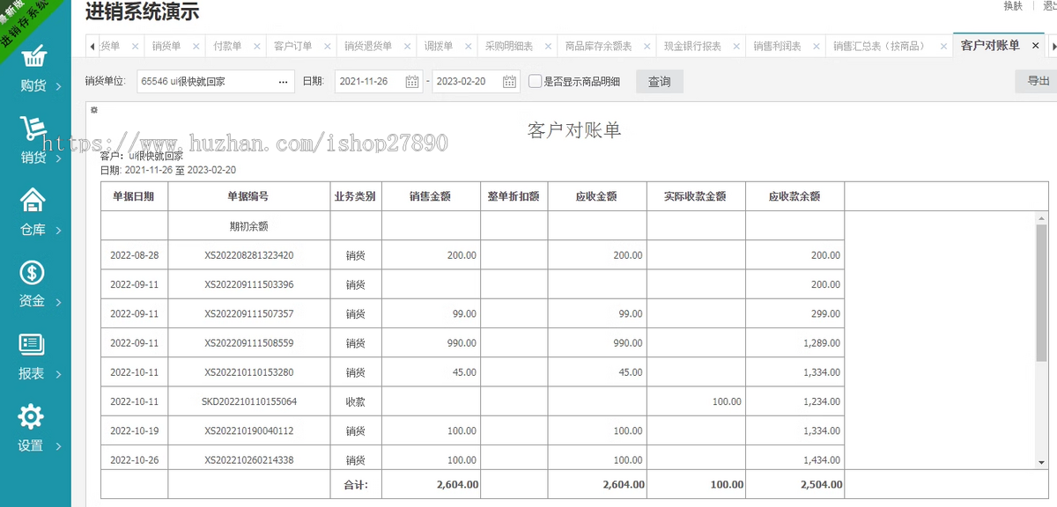Switch to the 调拨单 tab
Screen dimensions: 1057x507
(438, 46)
